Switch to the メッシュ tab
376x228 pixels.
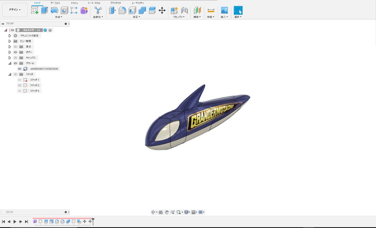coord(74,3)
